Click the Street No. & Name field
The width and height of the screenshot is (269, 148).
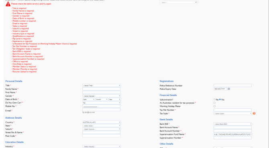[102, 132]
